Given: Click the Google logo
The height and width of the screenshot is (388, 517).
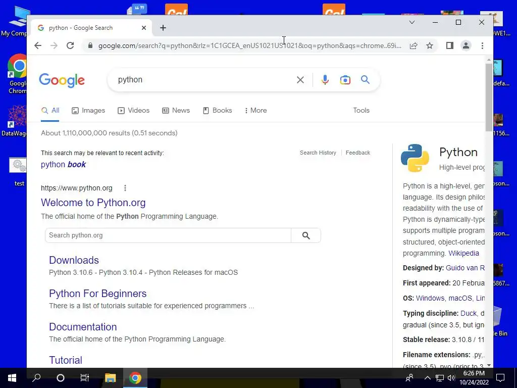Looking at the screenshot, I should (x=62, y=80).
